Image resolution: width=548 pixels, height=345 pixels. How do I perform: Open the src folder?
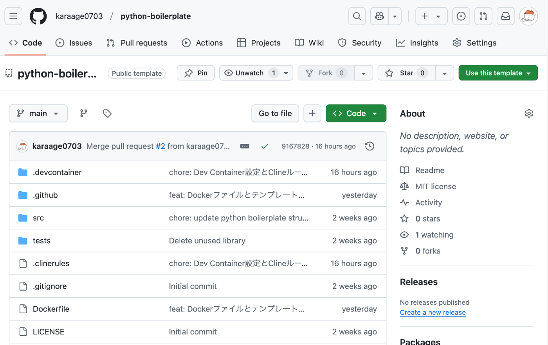click(x=38, y=218)
